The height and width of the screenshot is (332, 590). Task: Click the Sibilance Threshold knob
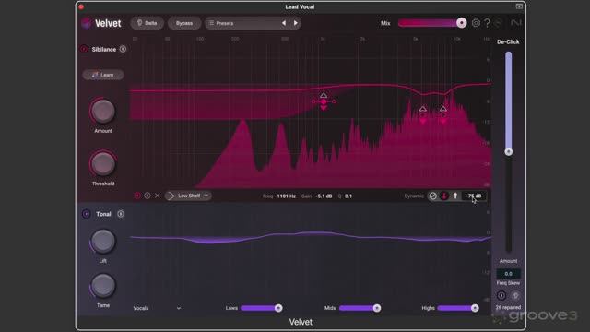[103, 164]
